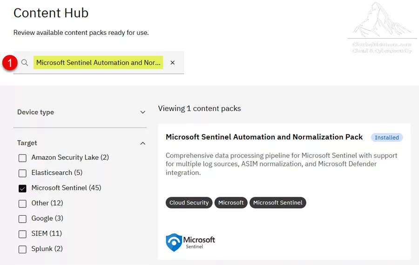
Task: Check the Other (12) checkbox
Action: point(22,204)
